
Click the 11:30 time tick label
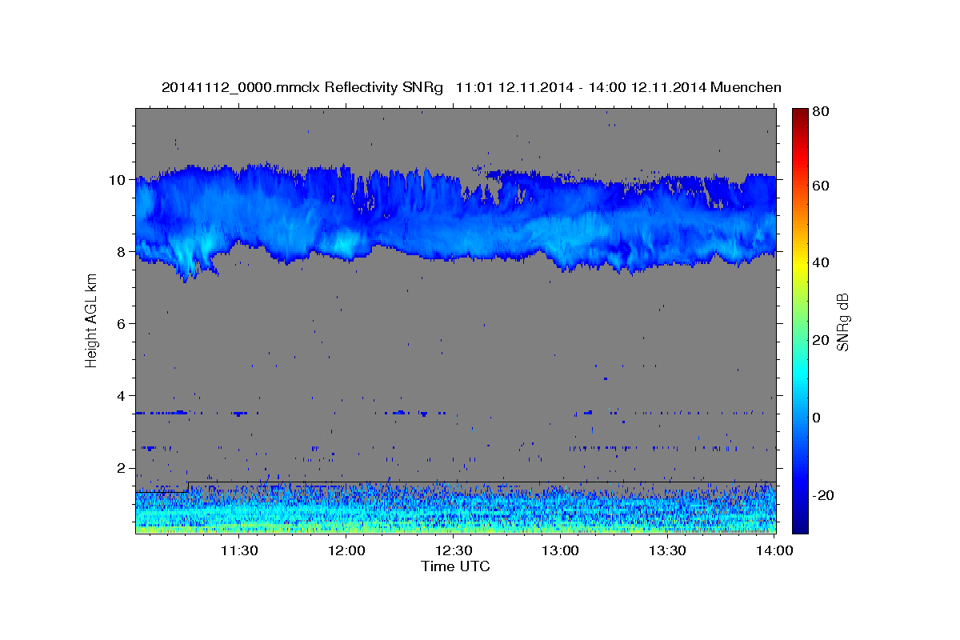pyautogui.click(x=238, y=551)
